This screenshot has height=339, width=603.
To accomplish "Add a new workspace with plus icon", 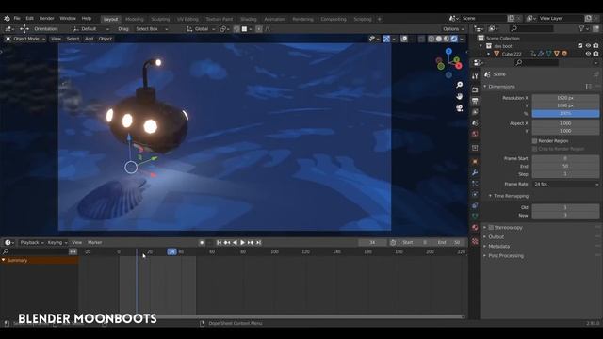I will (x=379, y=19).
